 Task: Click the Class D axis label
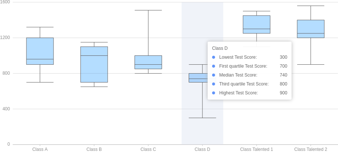[x=202, y=149]
